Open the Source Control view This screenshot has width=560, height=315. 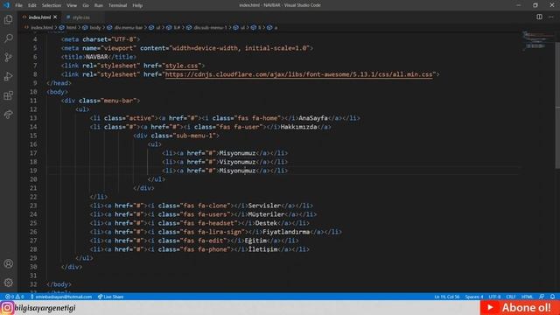(x=8, y=57)
